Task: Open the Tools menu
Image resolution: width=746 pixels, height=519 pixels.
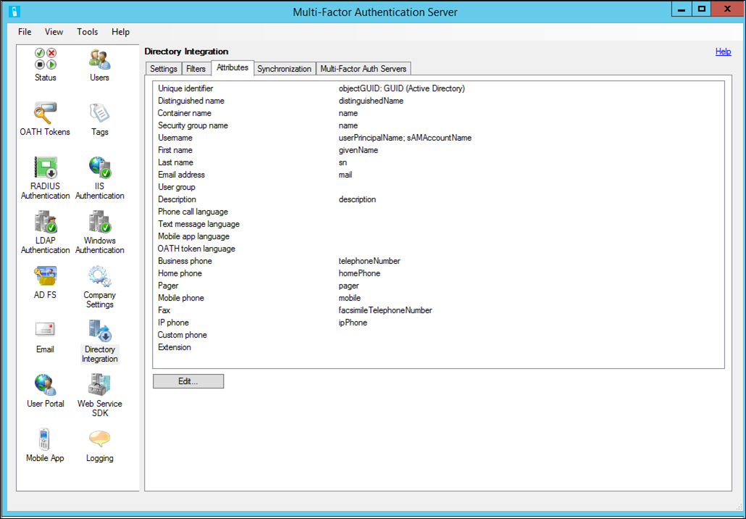Action: pos(87,31)
